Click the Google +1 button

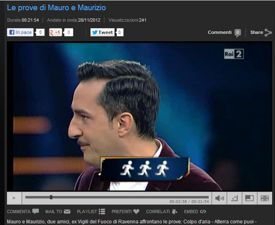56,33
